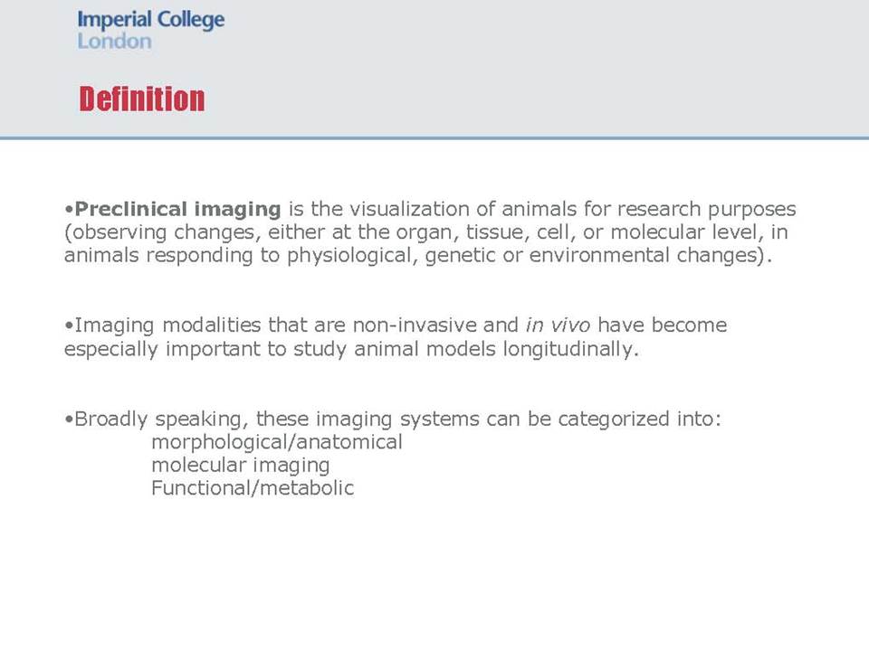
Task: Click the bullet before Imaging modalities
Action: pos(69,325)
